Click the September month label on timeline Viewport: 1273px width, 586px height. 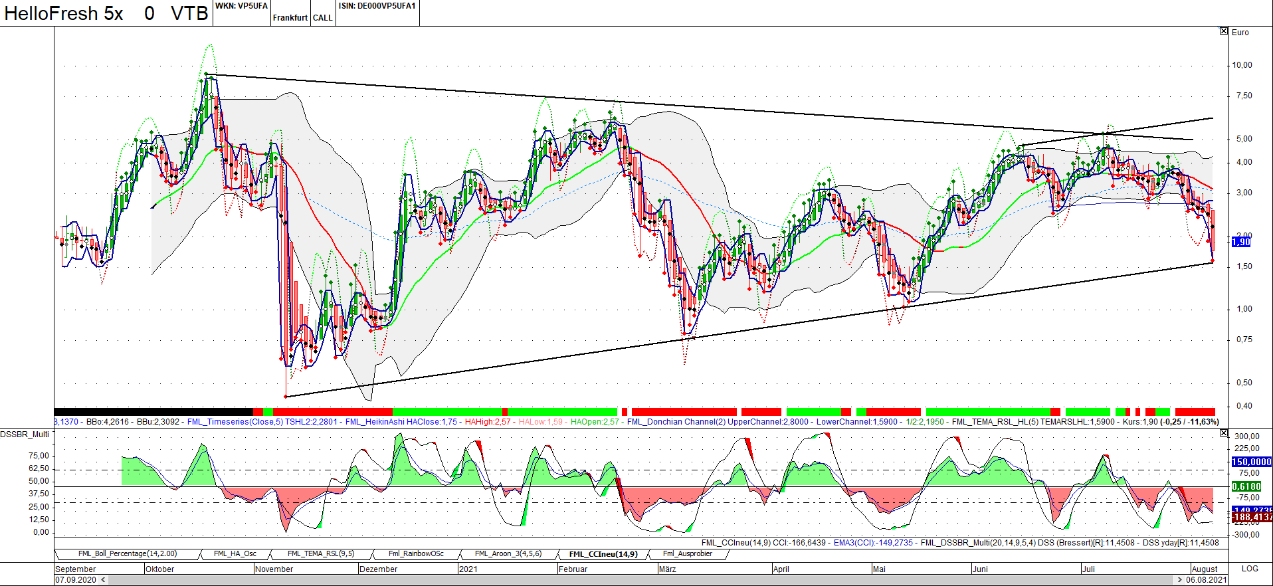click(76, 569)
